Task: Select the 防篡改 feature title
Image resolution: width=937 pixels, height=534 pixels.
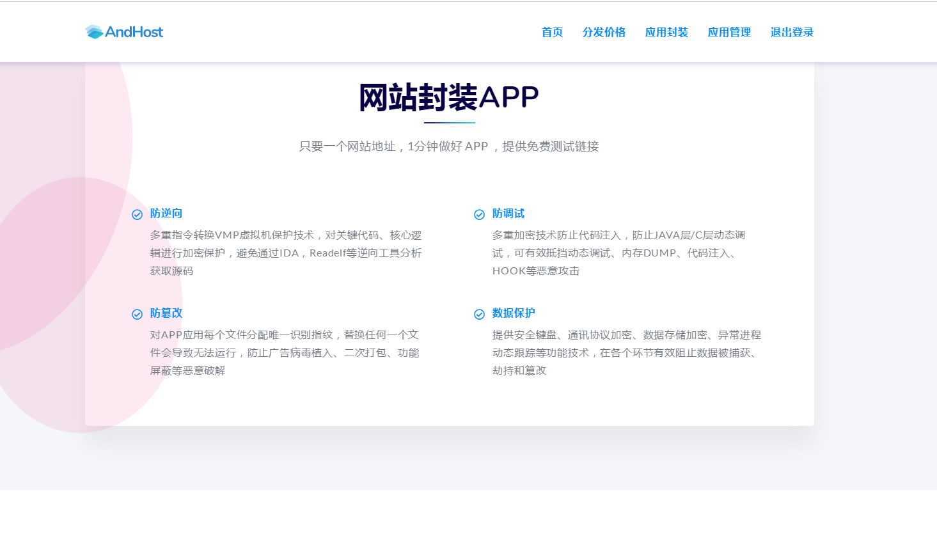Action: tap(166, 313)
